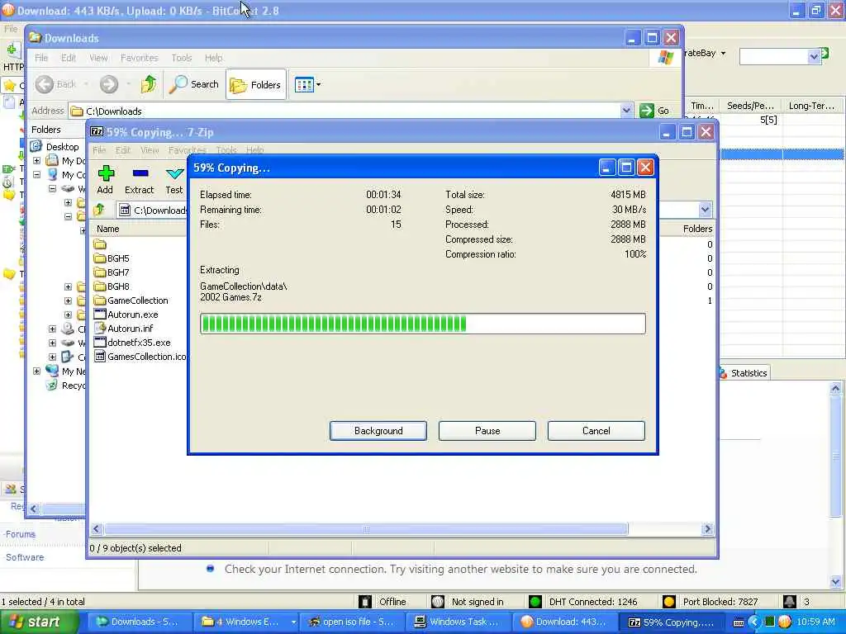Click the Explorer Forward button

[x=108, y=84]
